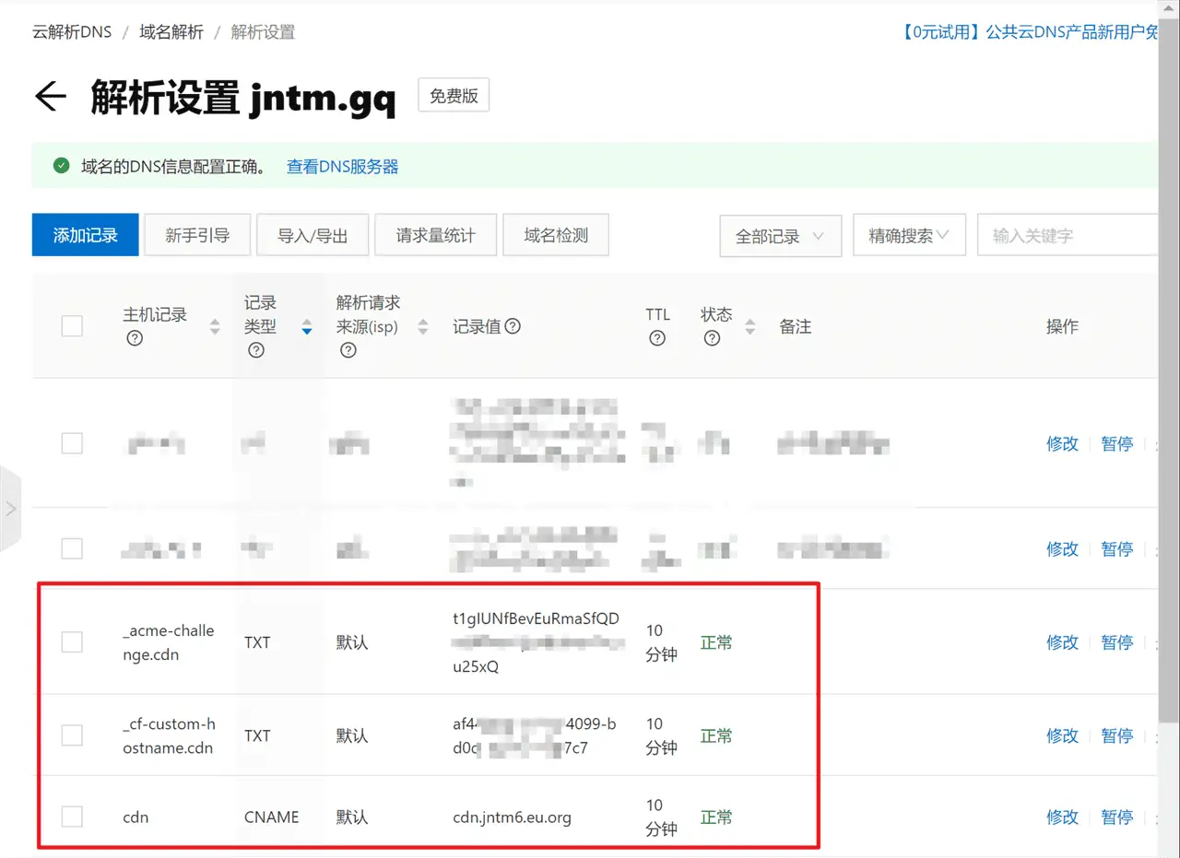Open the 精确搜索 mode dropdown
Viewport: 1180px width, 858px height.
[909, 236]
